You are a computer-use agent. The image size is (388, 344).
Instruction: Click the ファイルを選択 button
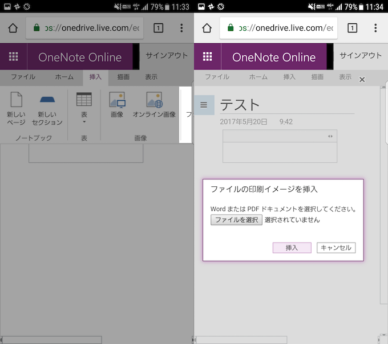point(236,220)
